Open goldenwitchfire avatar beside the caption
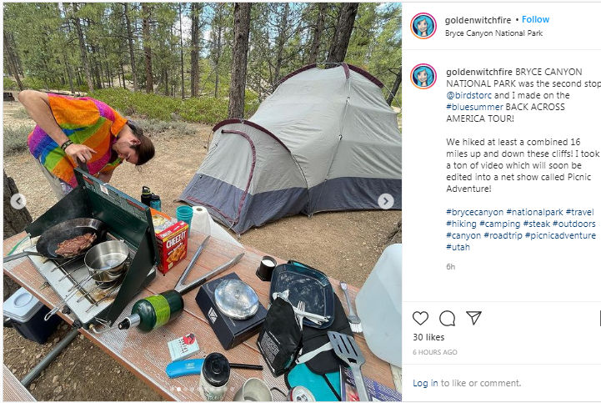601x403 pixels. pyautogui.click(x=423, y=77)
